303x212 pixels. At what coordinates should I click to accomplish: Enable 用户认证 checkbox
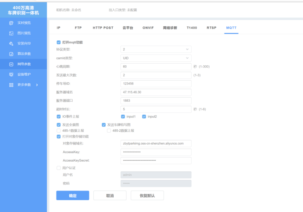[59, 168]
